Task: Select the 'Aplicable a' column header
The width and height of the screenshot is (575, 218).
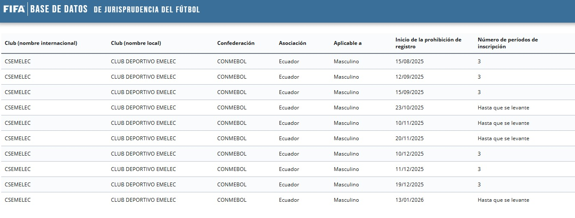Action: tap(347, 43)
